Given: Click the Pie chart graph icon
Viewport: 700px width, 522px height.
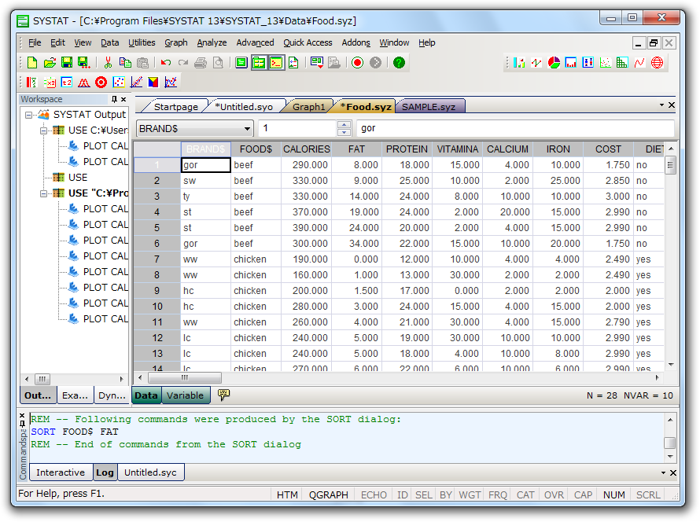Looking at the screenshot, I should tap(554, 62).
